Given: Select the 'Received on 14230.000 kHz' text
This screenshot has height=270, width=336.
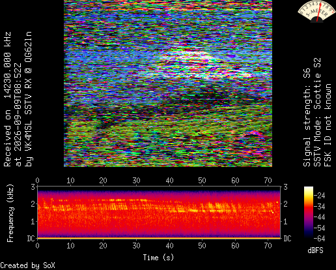Looking at the screenshot, I should (x=7, y=99).
